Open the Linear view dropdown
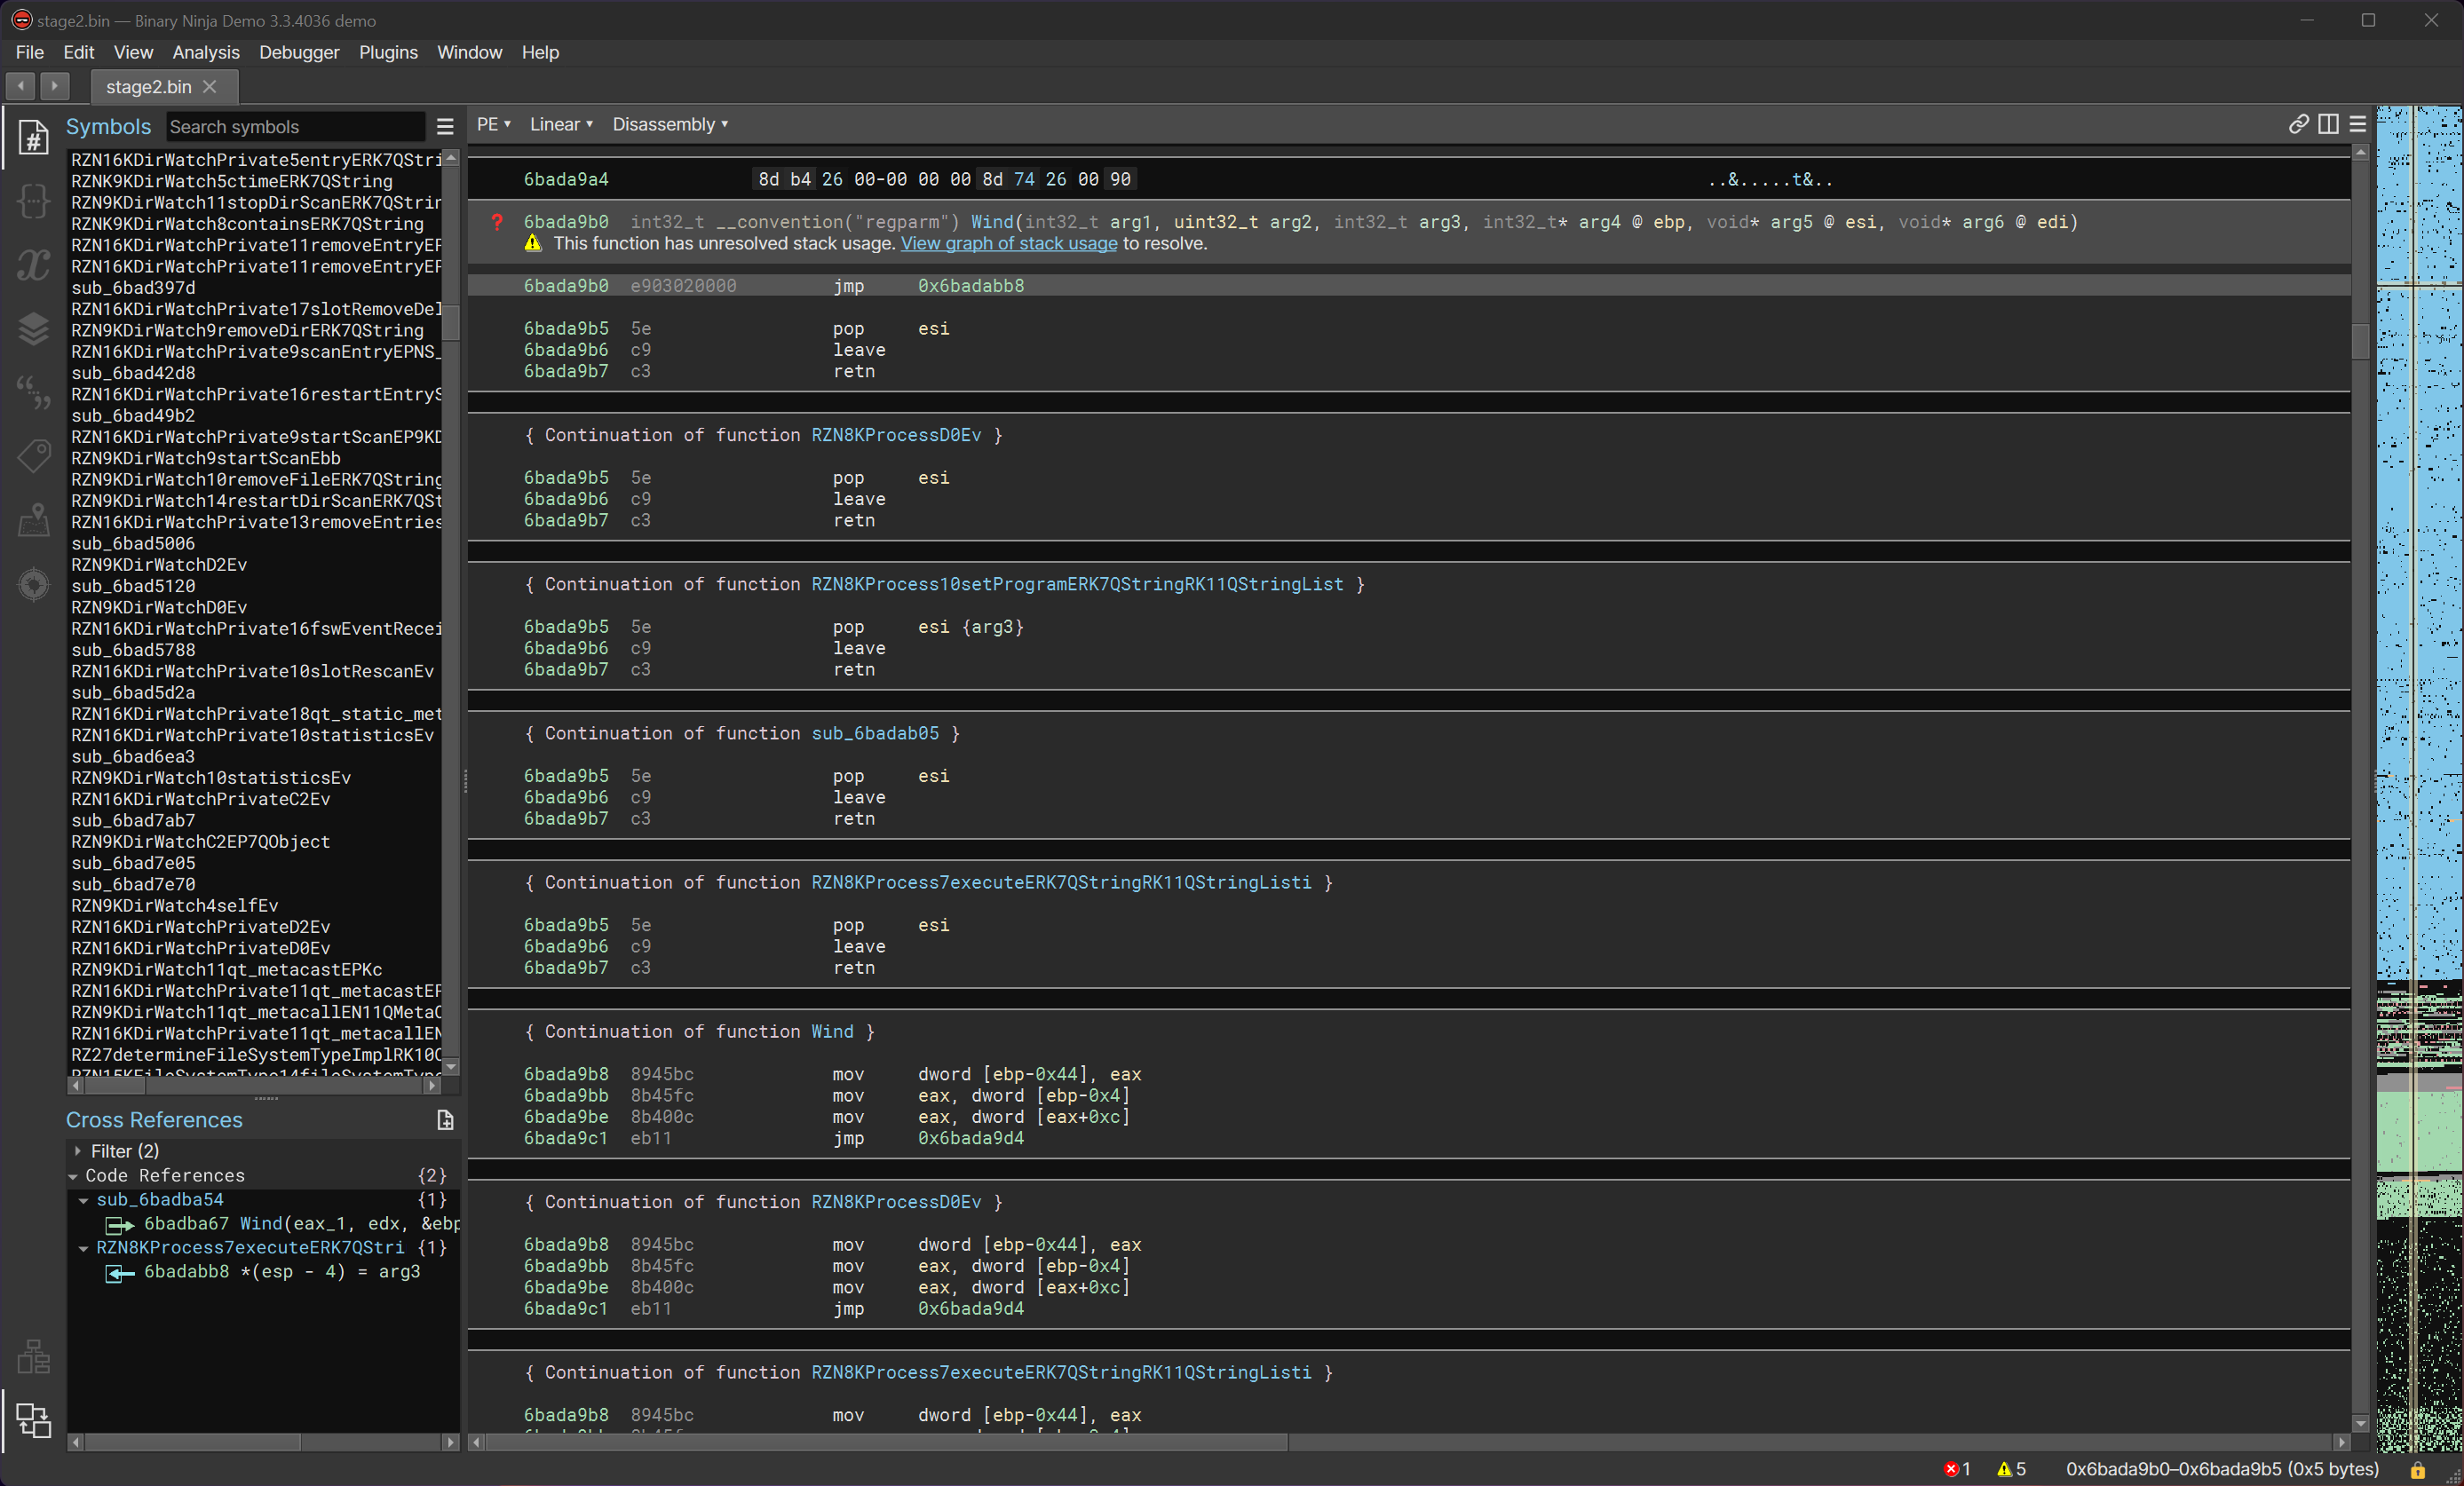2464x1486 pixels. 560,124
